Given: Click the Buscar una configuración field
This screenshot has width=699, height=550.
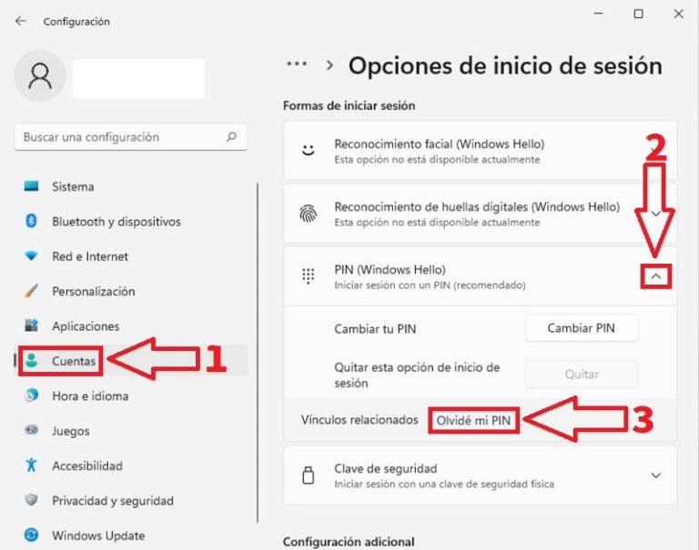Looking at the screenshot, I should (x=131, y=136).
